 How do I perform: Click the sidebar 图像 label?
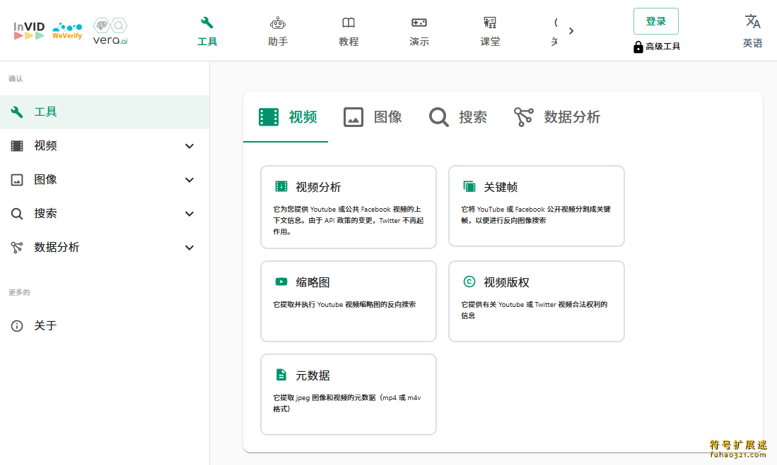click(x=45, y=179)
